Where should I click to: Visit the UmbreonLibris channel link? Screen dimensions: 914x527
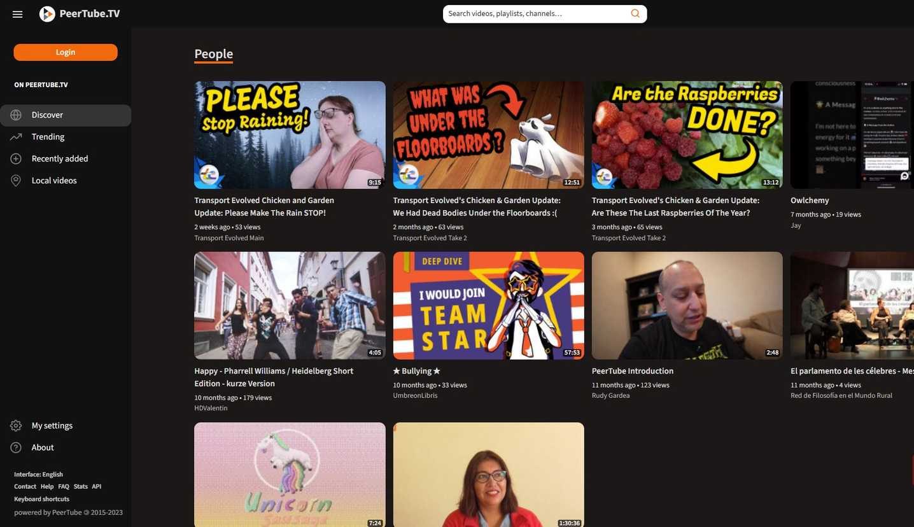[x=416, y=395]
